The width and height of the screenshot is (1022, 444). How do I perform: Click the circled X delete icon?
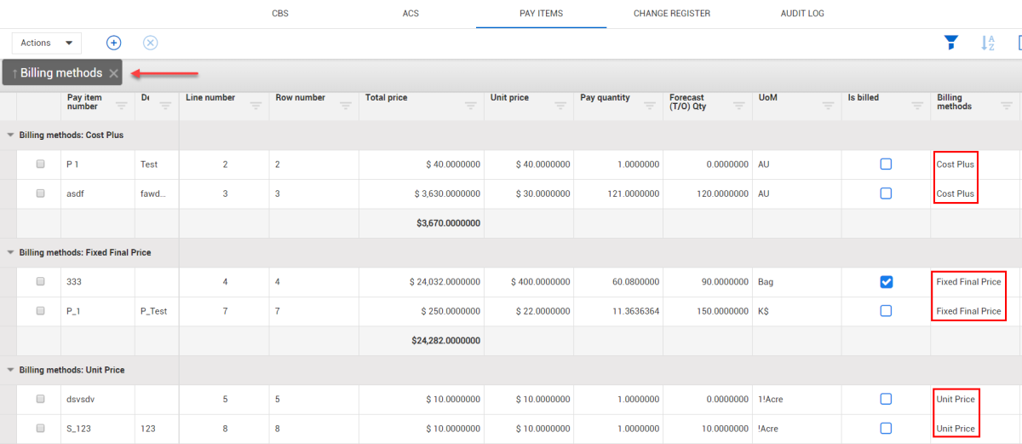(150, 43)
